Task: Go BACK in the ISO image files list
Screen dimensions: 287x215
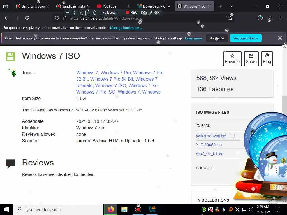Action: coord(203,126)
